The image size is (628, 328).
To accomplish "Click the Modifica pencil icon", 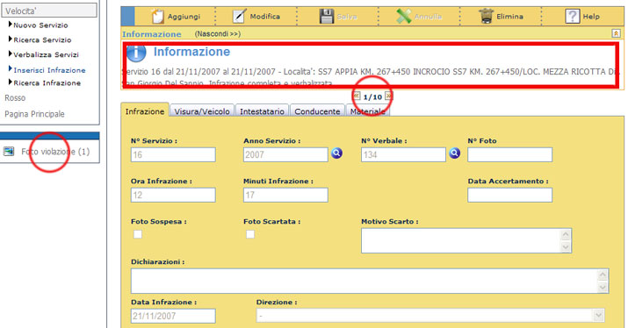I will (239, 16).
